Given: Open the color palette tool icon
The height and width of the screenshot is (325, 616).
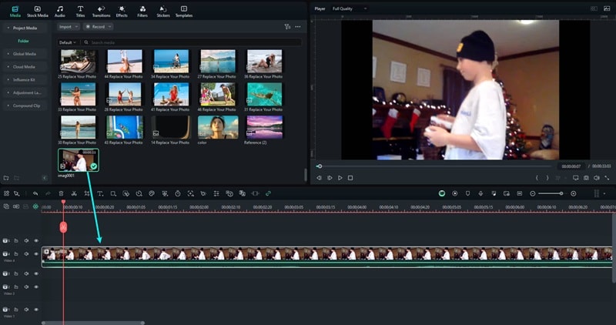Looking at the screenshot, I should click(152, 193).
